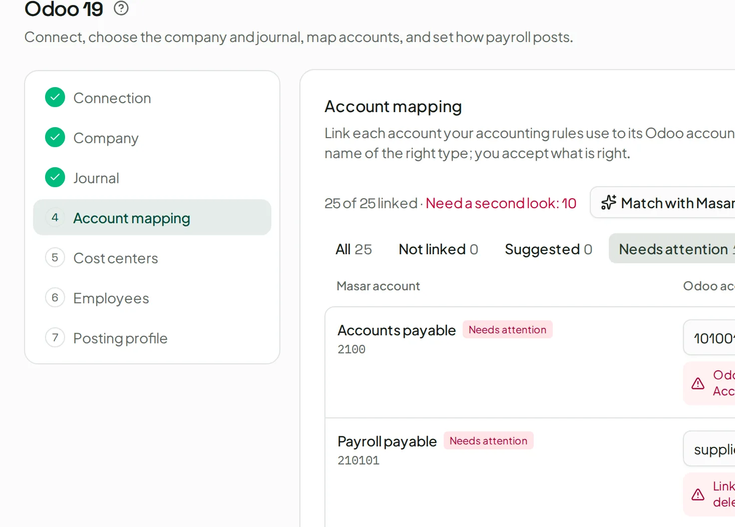The image size is (735, 527).
Task: Click Needs attention badge beside Accounts payable
Action: tap(507, 330)
